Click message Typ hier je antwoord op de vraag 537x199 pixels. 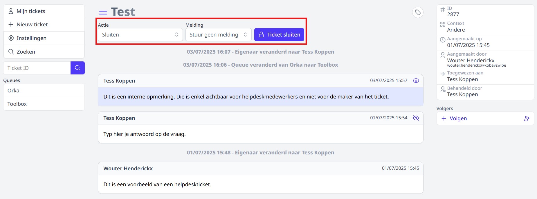tap(145, 134)
